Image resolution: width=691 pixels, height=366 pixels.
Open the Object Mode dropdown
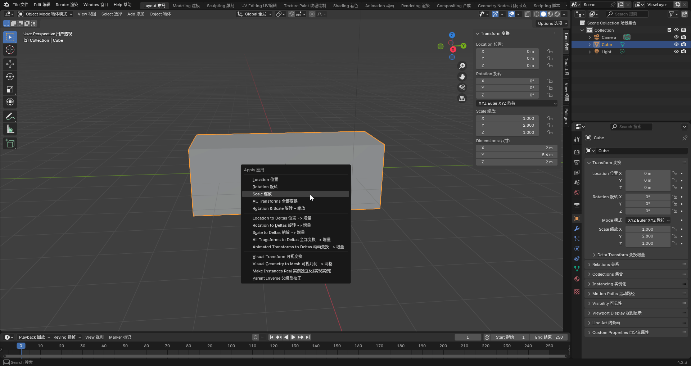tap(46, 14)
